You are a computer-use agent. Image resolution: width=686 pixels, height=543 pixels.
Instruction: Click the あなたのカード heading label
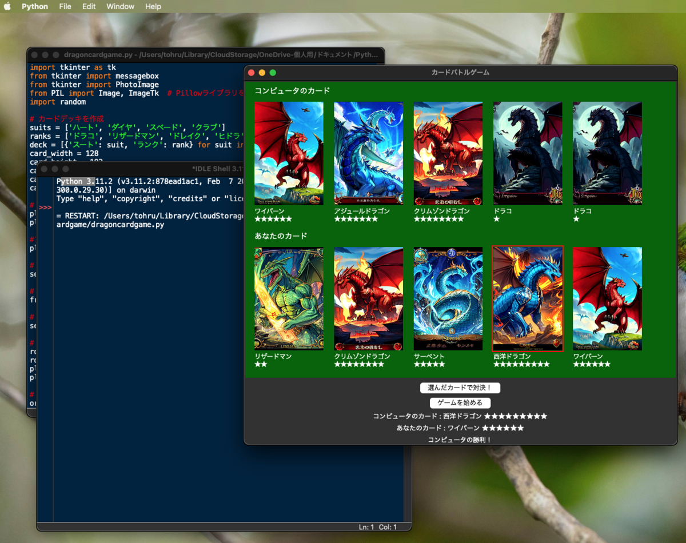pyautogui.click(x=281, y=236)
